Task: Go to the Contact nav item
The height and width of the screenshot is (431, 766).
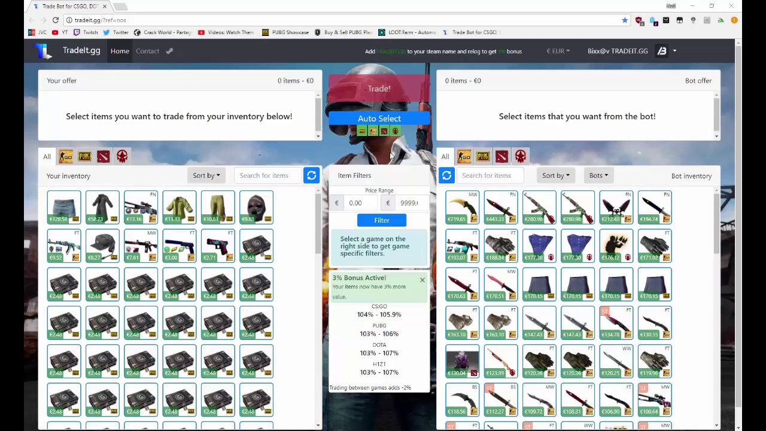Action: [x=147, y=51]
